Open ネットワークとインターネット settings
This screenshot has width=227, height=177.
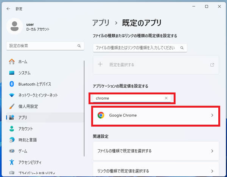tap(45, 95)
